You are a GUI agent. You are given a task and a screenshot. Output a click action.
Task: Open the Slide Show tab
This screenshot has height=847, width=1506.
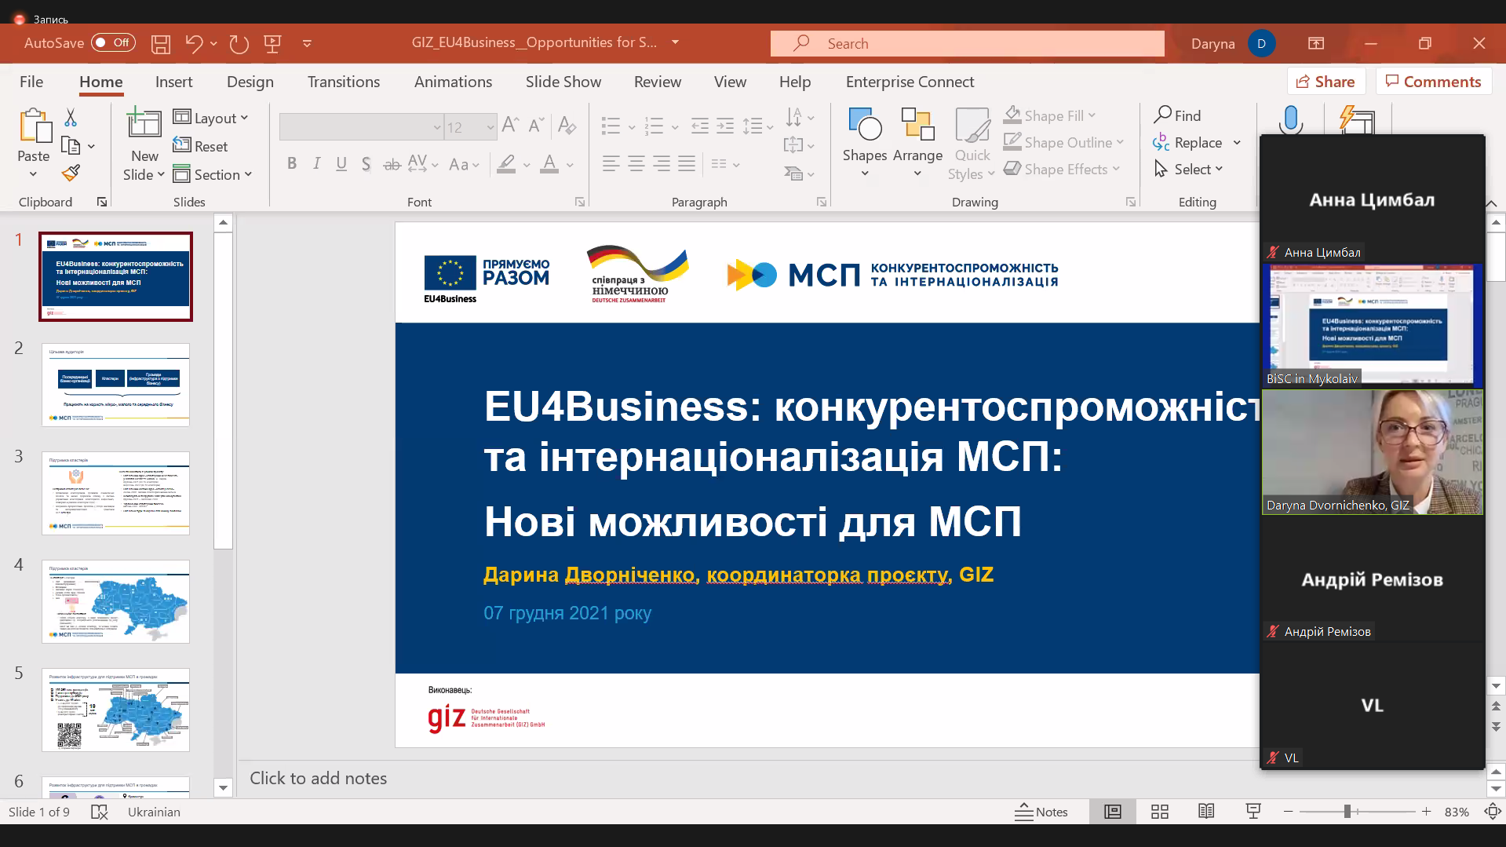563,82
